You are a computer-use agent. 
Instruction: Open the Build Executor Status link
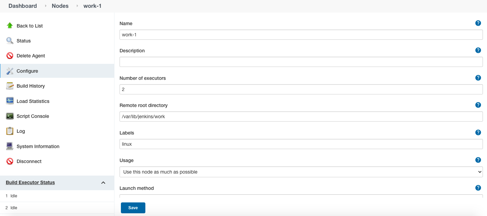click(30, 182)
